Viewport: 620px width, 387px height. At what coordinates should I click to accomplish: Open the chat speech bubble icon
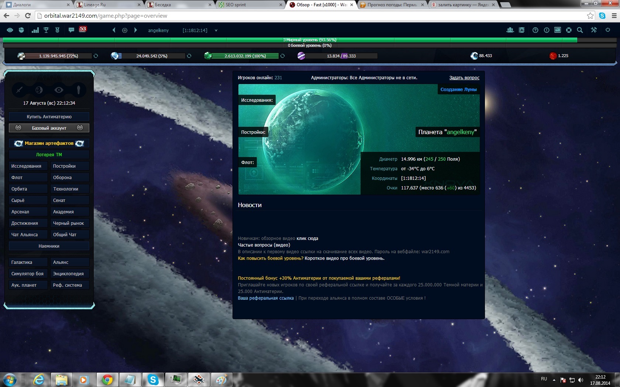point(71,30)
